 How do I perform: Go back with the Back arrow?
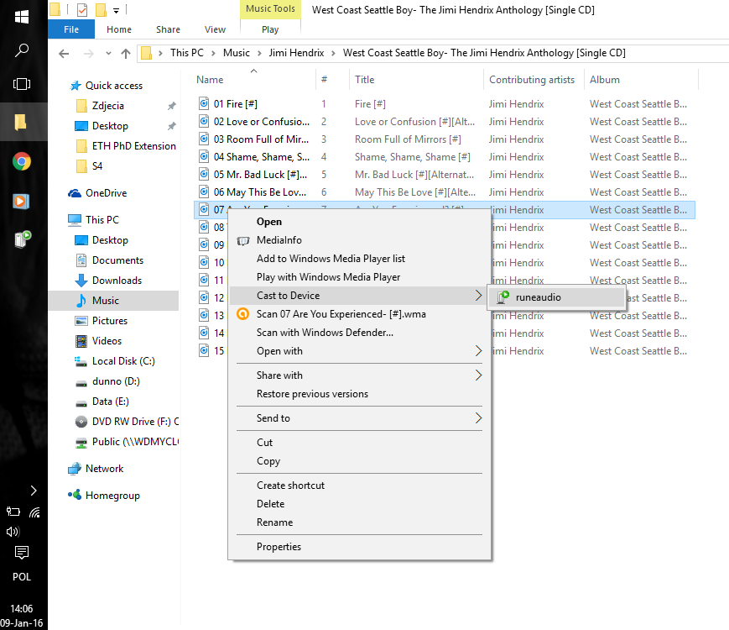(64, 54)
